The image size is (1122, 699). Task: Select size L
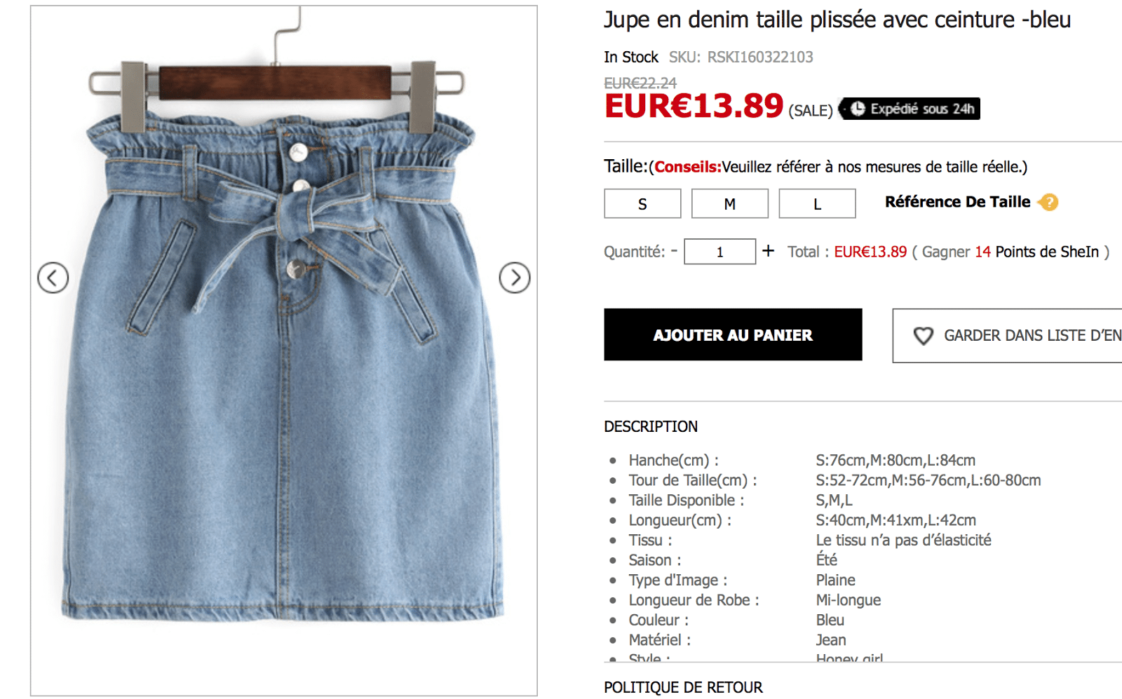[x=817, y=204]
